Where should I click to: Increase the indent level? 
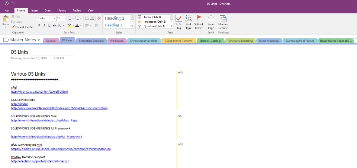click(x=92, y=19)
